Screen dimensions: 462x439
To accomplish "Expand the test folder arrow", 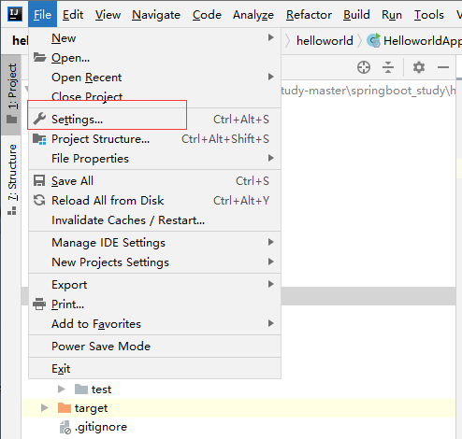I will 62,389.
